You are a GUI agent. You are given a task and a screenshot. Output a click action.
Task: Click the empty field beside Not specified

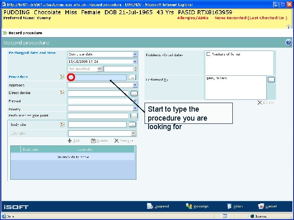[118, 69]
